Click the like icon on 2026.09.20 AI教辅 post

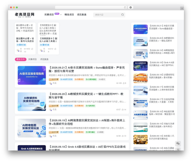click(x=122, y=110)
